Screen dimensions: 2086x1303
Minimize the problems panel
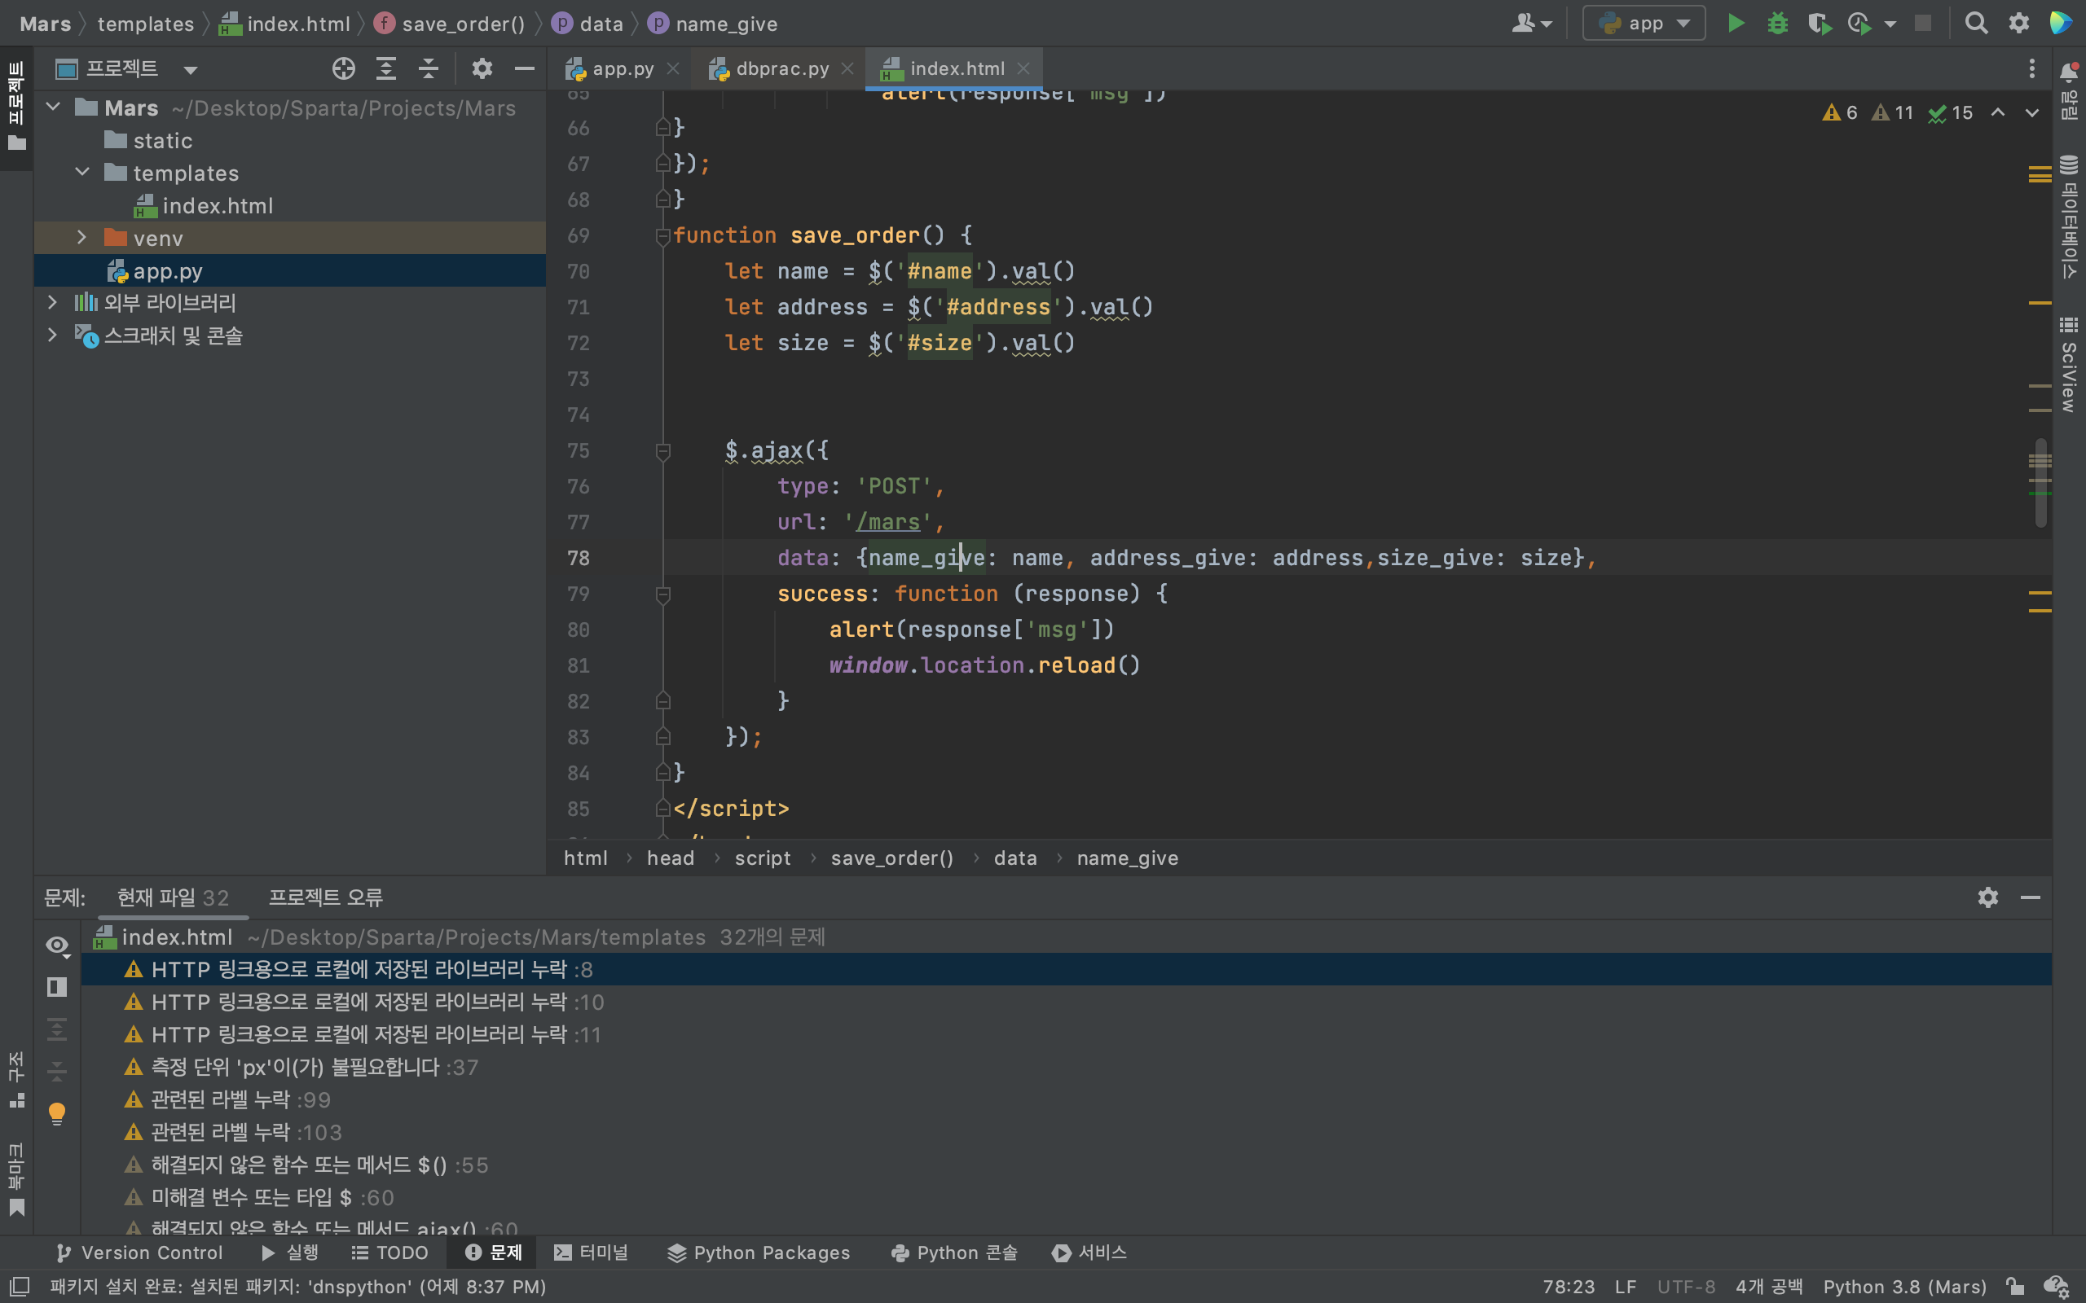tap(2030, 897)
